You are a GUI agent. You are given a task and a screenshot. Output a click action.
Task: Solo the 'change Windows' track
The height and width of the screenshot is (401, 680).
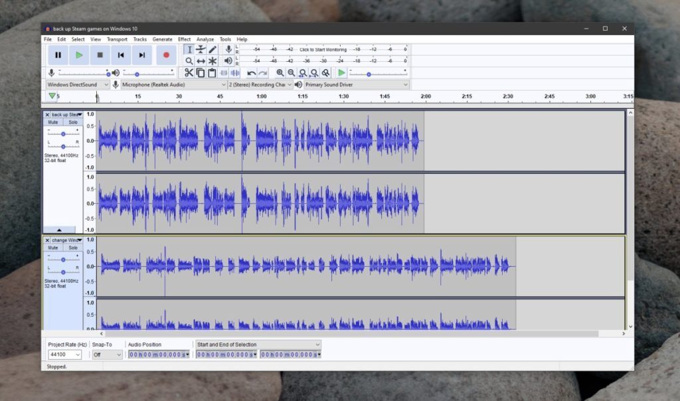click(73, 247)
